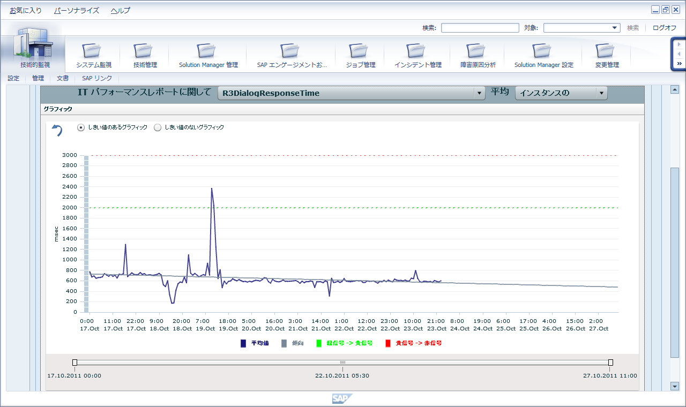Restore the window with the restore button
This screenshot has width=686, height=407.
pos(666,10)
